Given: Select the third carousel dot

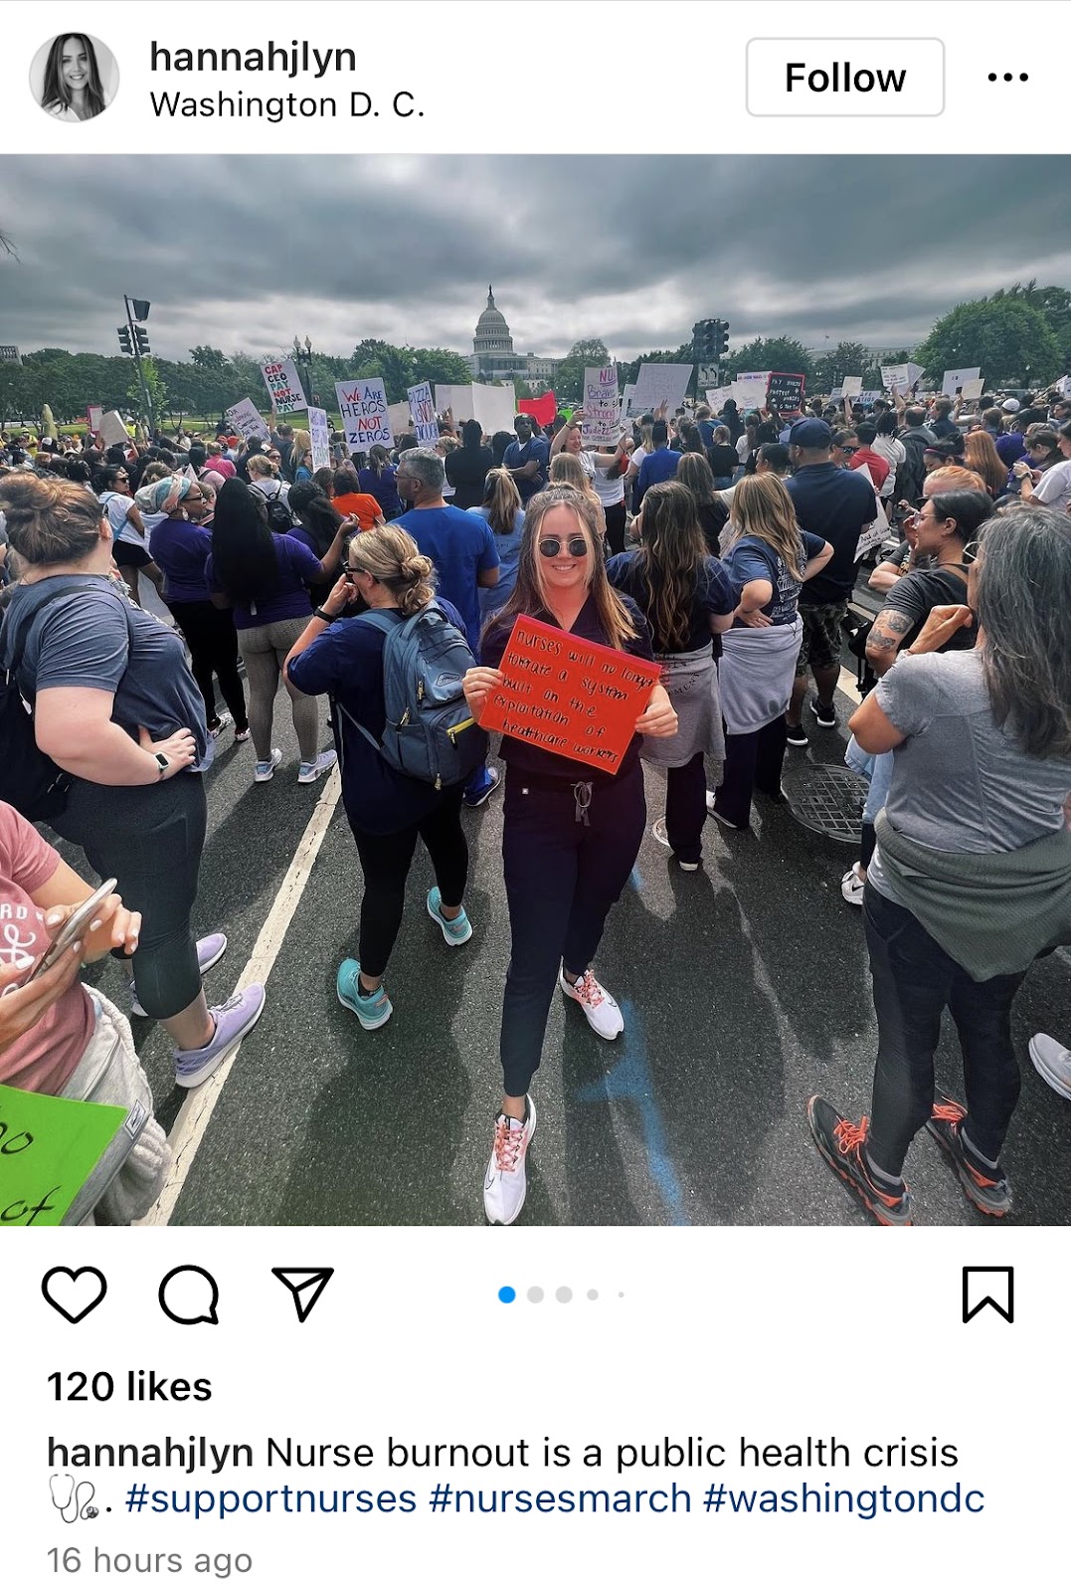Looking at the screenshot, I should pos(564,1294).
